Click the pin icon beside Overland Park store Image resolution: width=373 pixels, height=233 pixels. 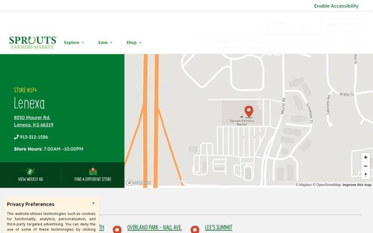tap(117, 230)
